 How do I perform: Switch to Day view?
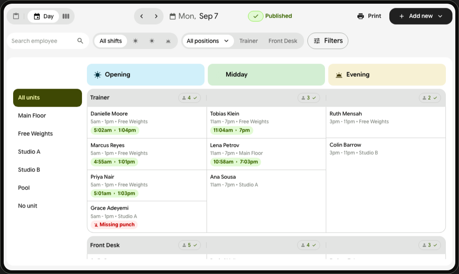pos(43,16)
